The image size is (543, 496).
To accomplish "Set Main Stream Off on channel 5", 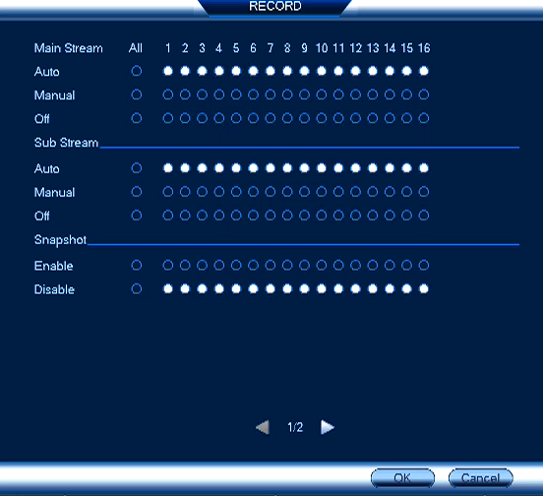I will click(236, 118).
